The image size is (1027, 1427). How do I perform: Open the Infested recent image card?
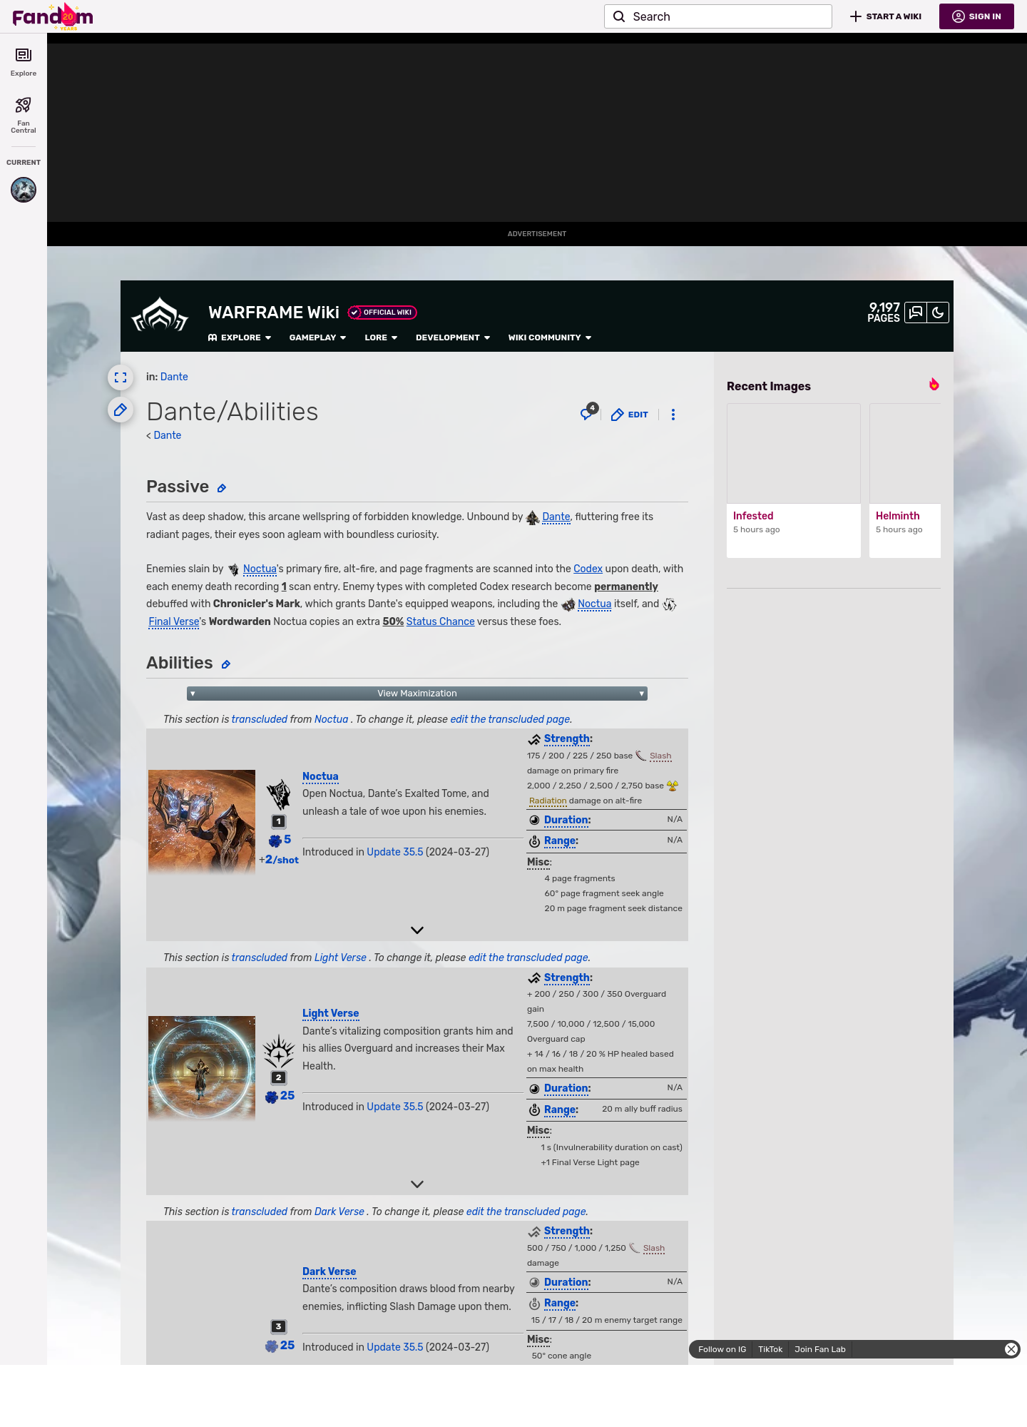coord(794,480)
